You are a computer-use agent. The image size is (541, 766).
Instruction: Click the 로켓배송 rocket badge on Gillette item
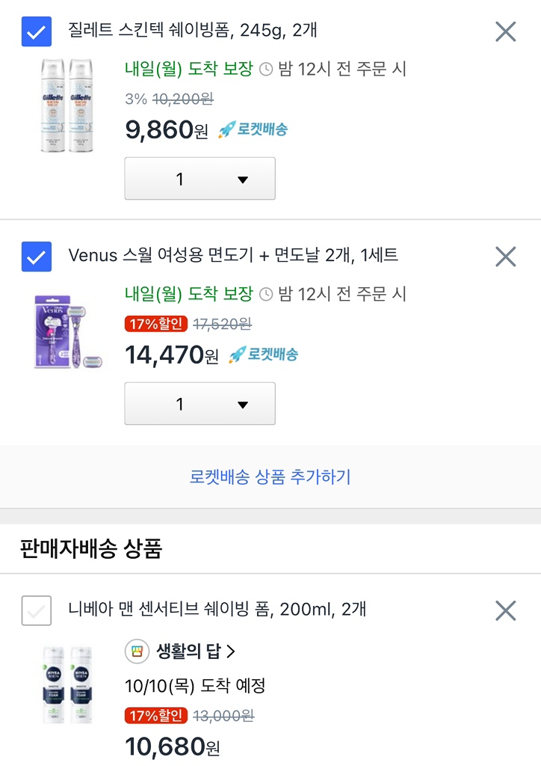click(x=253, y=129)
